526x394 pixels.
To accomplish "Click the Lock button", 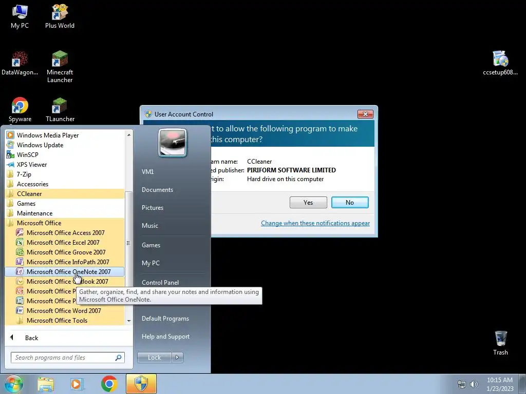I will [154, 357].
